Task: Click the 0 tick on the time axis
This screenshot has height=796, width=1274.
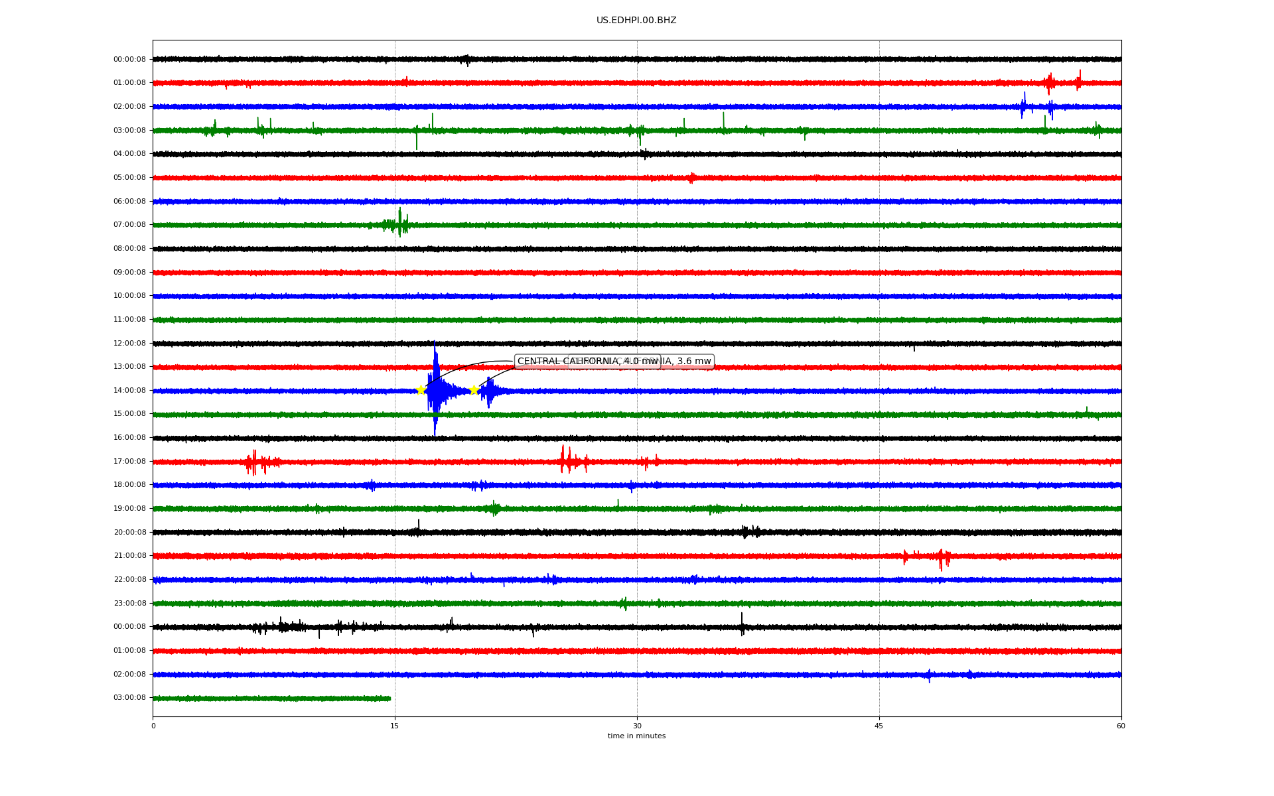Action: click(x=153, y=726)
